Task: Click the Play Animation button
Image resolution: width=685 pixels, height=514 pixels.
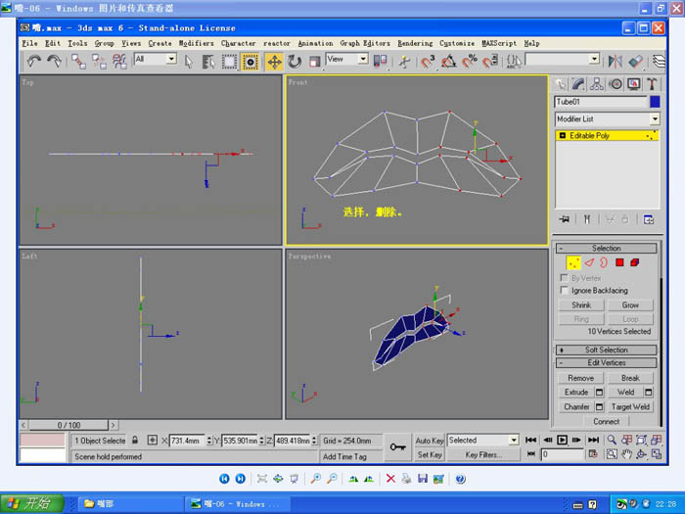Action: pos(563,441)
